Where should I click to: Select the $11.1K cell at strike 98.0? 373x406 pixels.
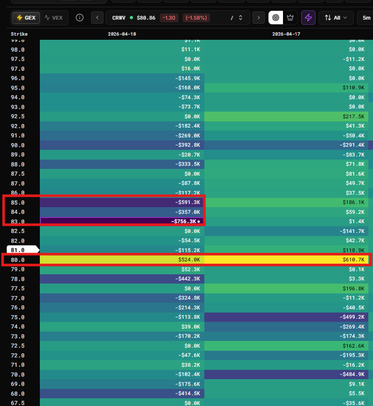tap(122, 50)
